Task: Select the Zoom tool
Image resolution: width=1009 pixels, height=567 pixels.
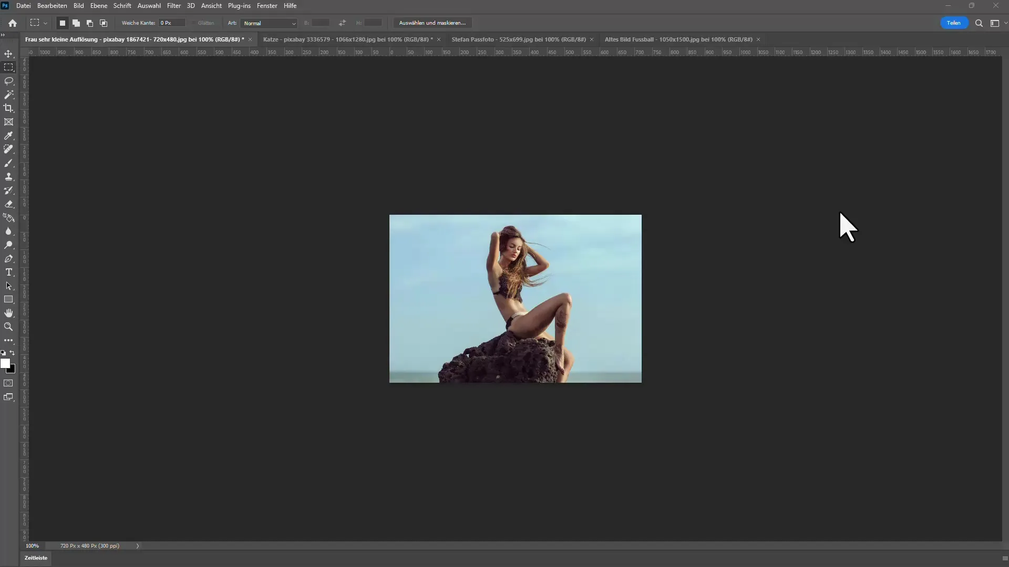Action: click(x=9, y=326)
